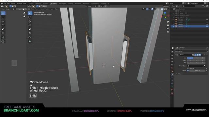Image resolution: width=209 pixels, height=117 pixels.
Task: Toggle Flip X button
Action: (x=190, y=63)
